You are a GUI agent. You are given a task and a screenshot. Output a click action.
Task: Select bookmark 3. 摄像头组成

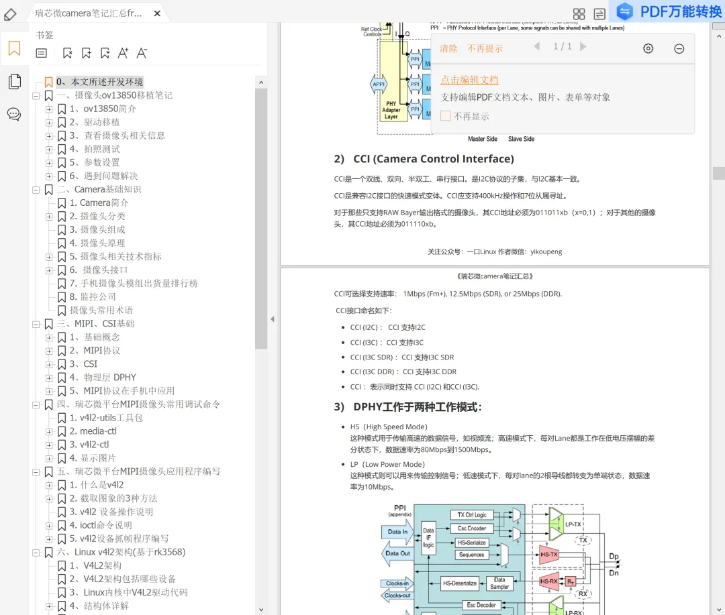tap(97, 229)
